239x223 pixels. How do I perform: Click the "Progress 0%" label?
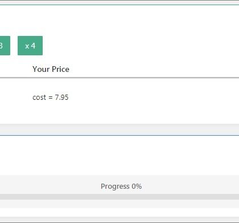(121, 186)
